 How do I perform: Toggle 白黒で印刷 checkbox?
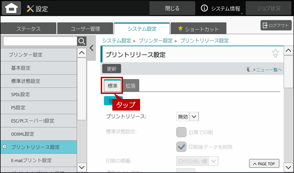(x=181, y=132)
